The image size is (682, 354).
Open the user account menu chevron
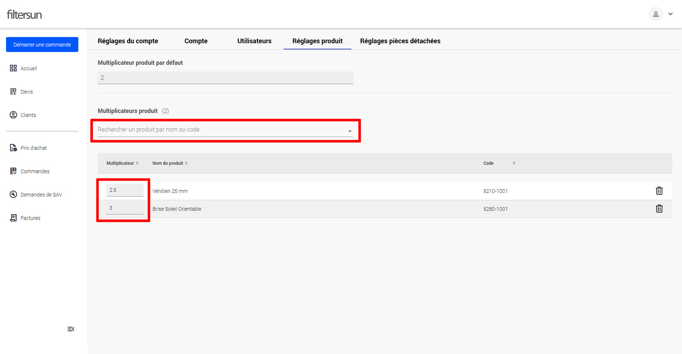[x=670, y=14]
